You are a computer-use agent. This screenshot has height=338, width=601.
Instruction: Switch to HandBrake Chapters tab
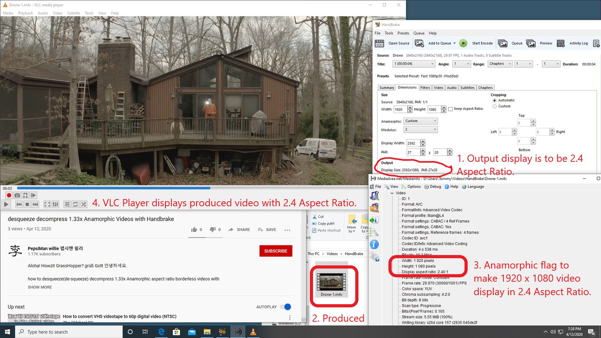(x=485, y=87)
